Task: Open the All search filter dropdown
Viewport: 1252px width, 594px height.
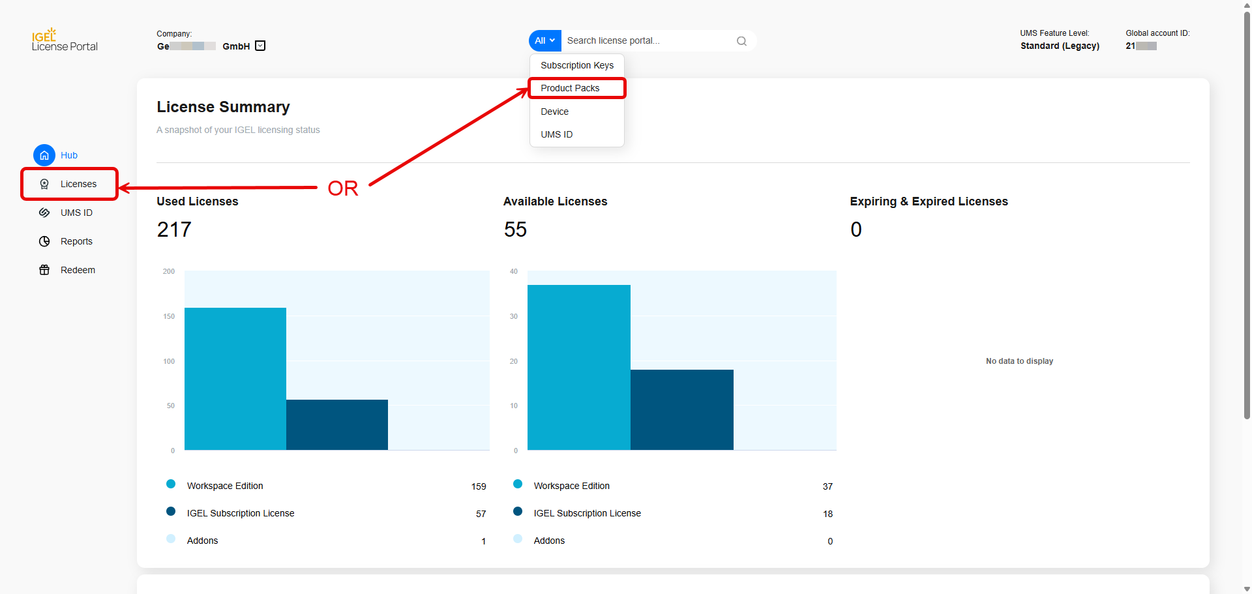Action: (x=544, y=40)
